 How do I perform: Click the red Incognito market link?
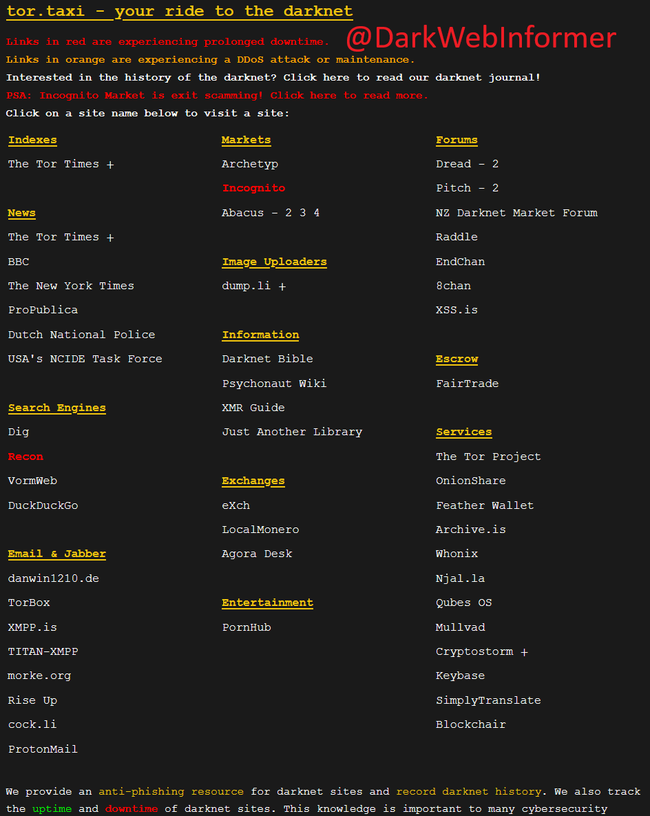[253, 188]
